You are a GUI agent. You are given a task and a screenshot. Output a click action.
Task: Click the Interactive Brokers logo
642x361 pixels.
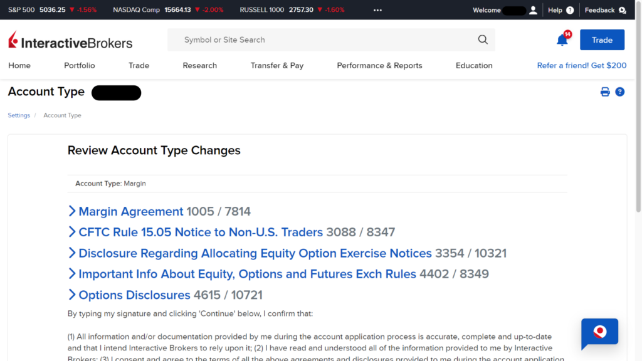click(70, 40)
